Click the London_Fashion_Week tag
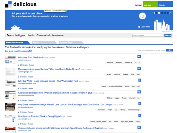 (98, 121)
